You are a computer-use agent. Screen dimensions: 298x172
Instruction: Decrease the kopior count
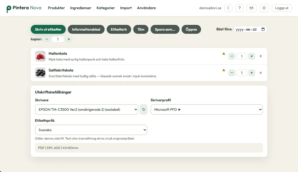coord(47,39)
